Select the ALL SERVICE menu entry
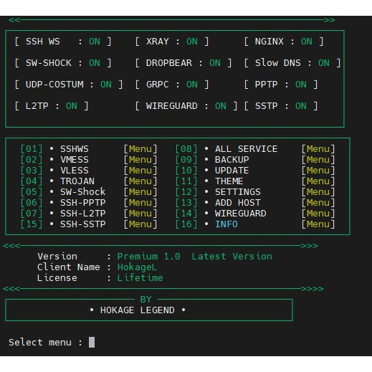The height and width of the screenshot is (372, 372). (246, 149)
